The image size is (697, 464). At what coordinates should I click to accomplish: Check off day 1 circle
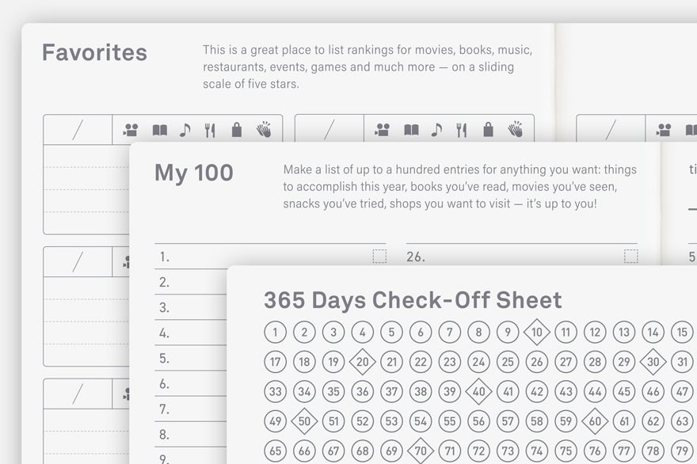click(x=275, y=332)
